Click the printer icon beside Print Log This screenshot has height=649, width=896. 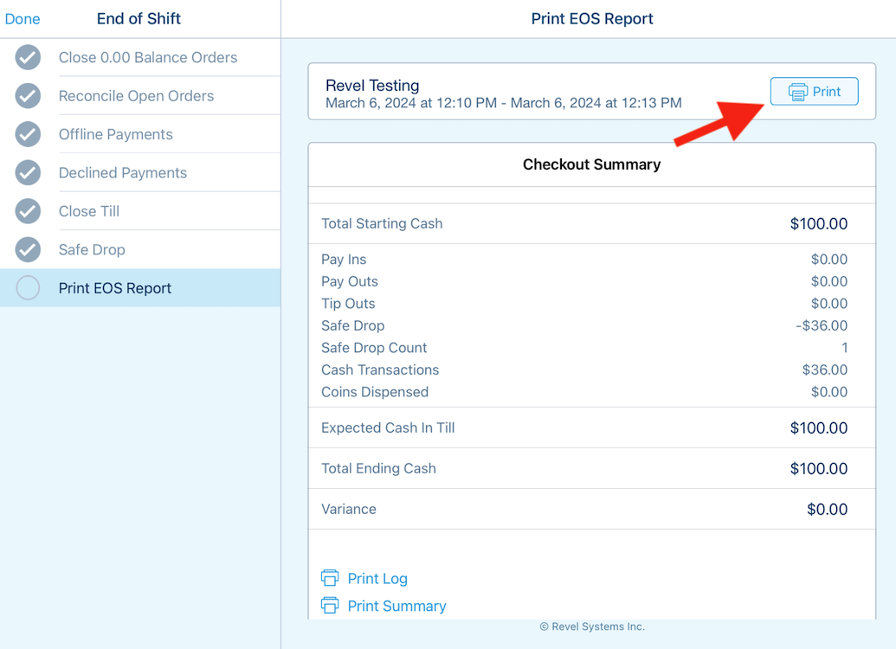330,578
